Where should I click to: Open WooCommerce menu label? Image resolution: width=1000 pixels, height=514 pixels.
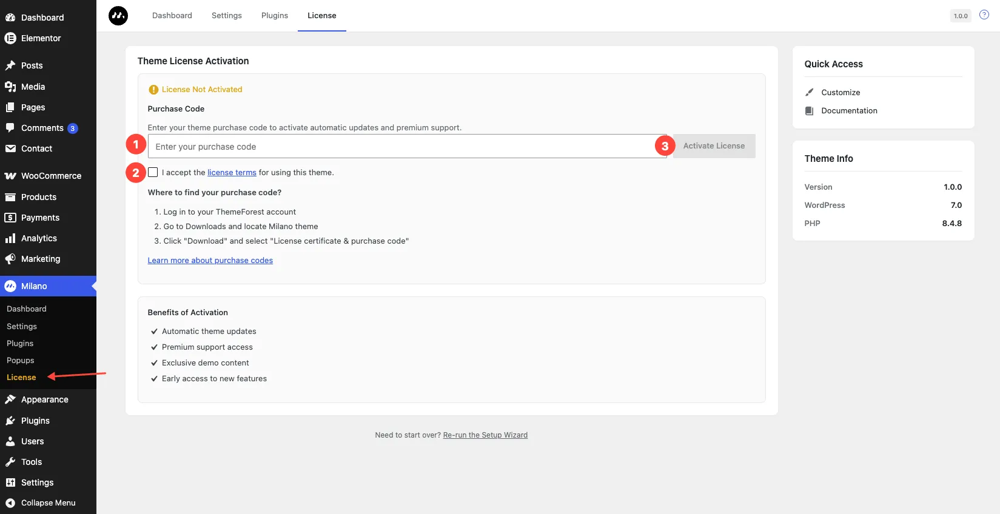point(52,176)
